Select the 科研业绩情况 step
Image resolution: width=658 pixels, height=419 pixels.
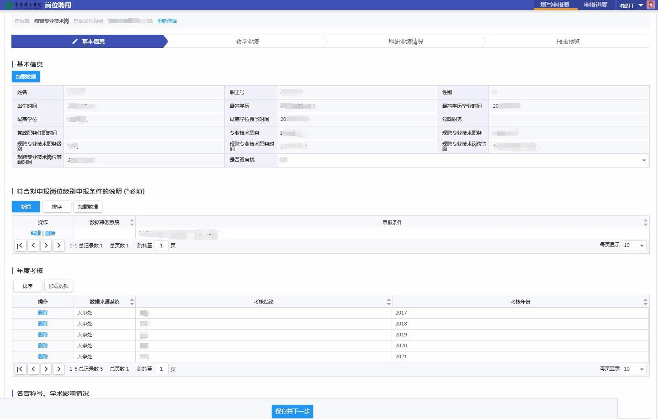pos(405,42)
